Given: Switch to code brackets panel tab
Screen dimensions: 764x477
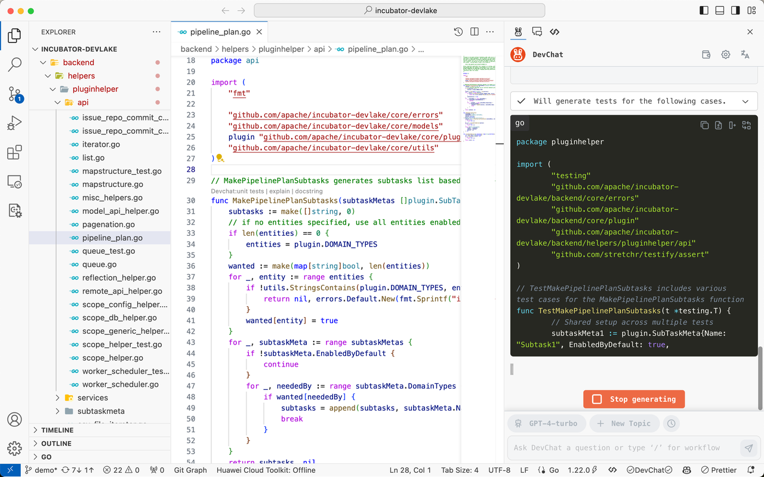Looking at the screenshot, I should coord(554,32).
